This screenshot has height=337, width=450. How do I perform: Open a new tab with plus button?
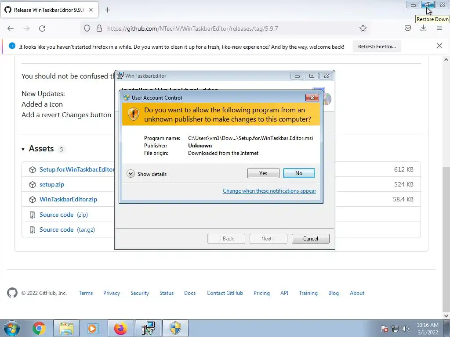click(107, 10)
